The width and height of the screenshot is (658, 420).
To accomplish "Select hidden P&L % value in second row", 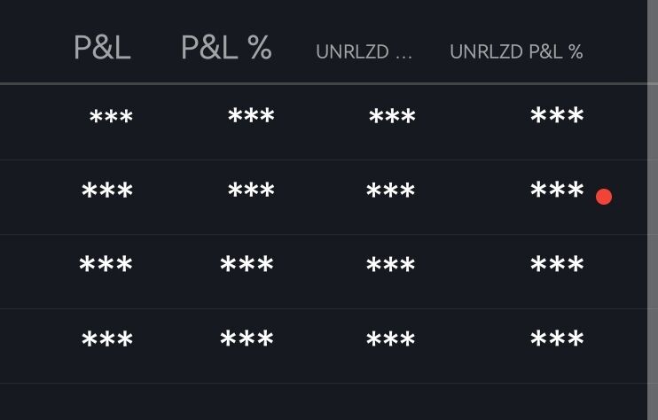I will pyautogui.click(x=251, y=190).
